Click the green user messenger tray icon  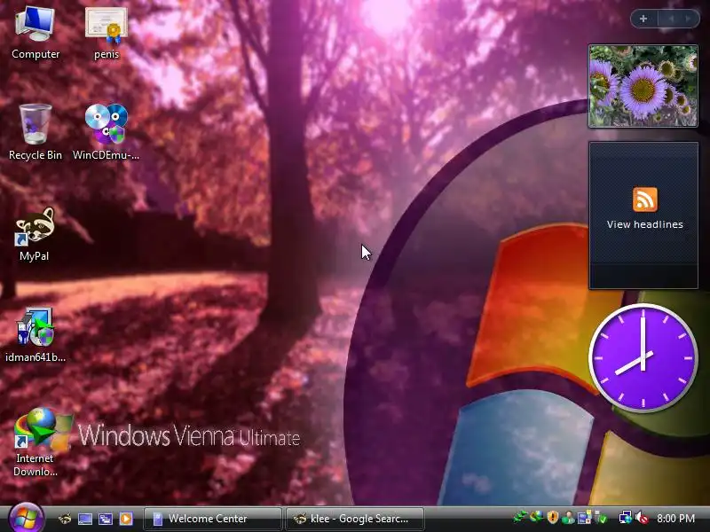pyautogui.click(x=568, y=518)
